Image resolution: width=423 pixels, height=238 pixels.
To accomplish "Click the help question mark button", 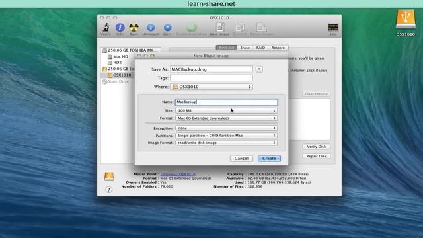I will coord(108,190).
